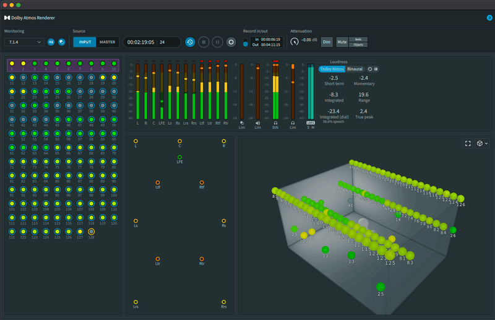Toggle Beds mute
This screenshot has height=320, width=495.
pyautogui.click(x=358, y=40)
